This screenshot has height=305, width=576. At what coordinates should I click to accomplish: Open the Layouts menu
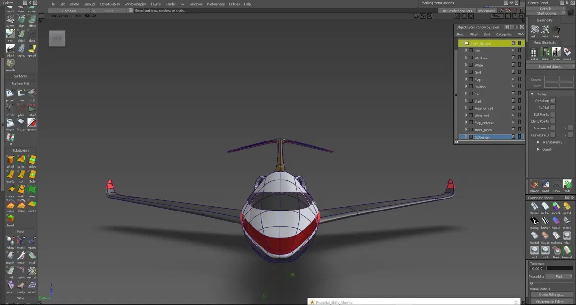pos(89,4)
